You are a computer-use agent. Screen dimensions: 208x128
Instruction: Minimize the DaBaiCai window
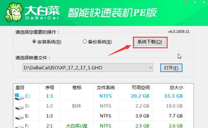point(195,2)
